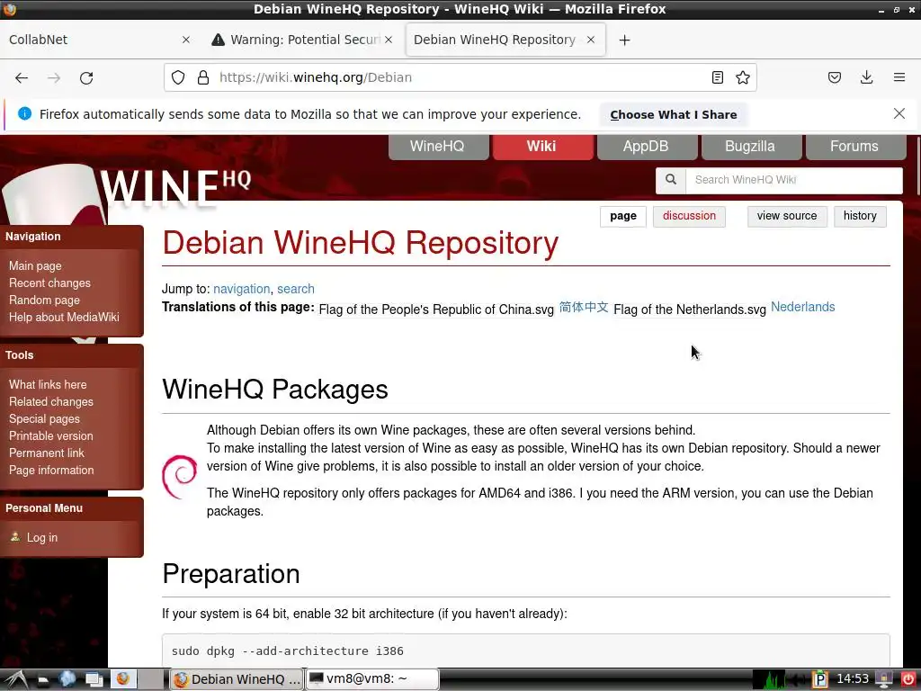The image size is (921, 691).
Task: Click the CPU usage monitor graph
Action: (770, 679)
